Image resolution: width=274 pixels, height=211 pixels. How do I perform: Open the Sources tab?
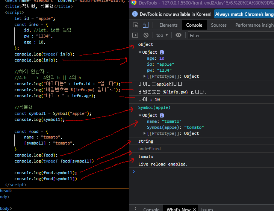[219, 25]
